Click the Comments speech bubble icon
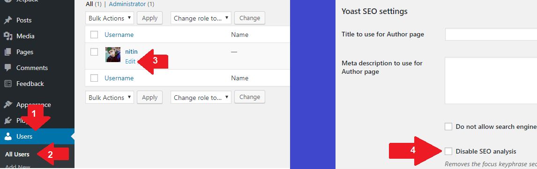Screen dimensions: 537x169 pos(7,68)
